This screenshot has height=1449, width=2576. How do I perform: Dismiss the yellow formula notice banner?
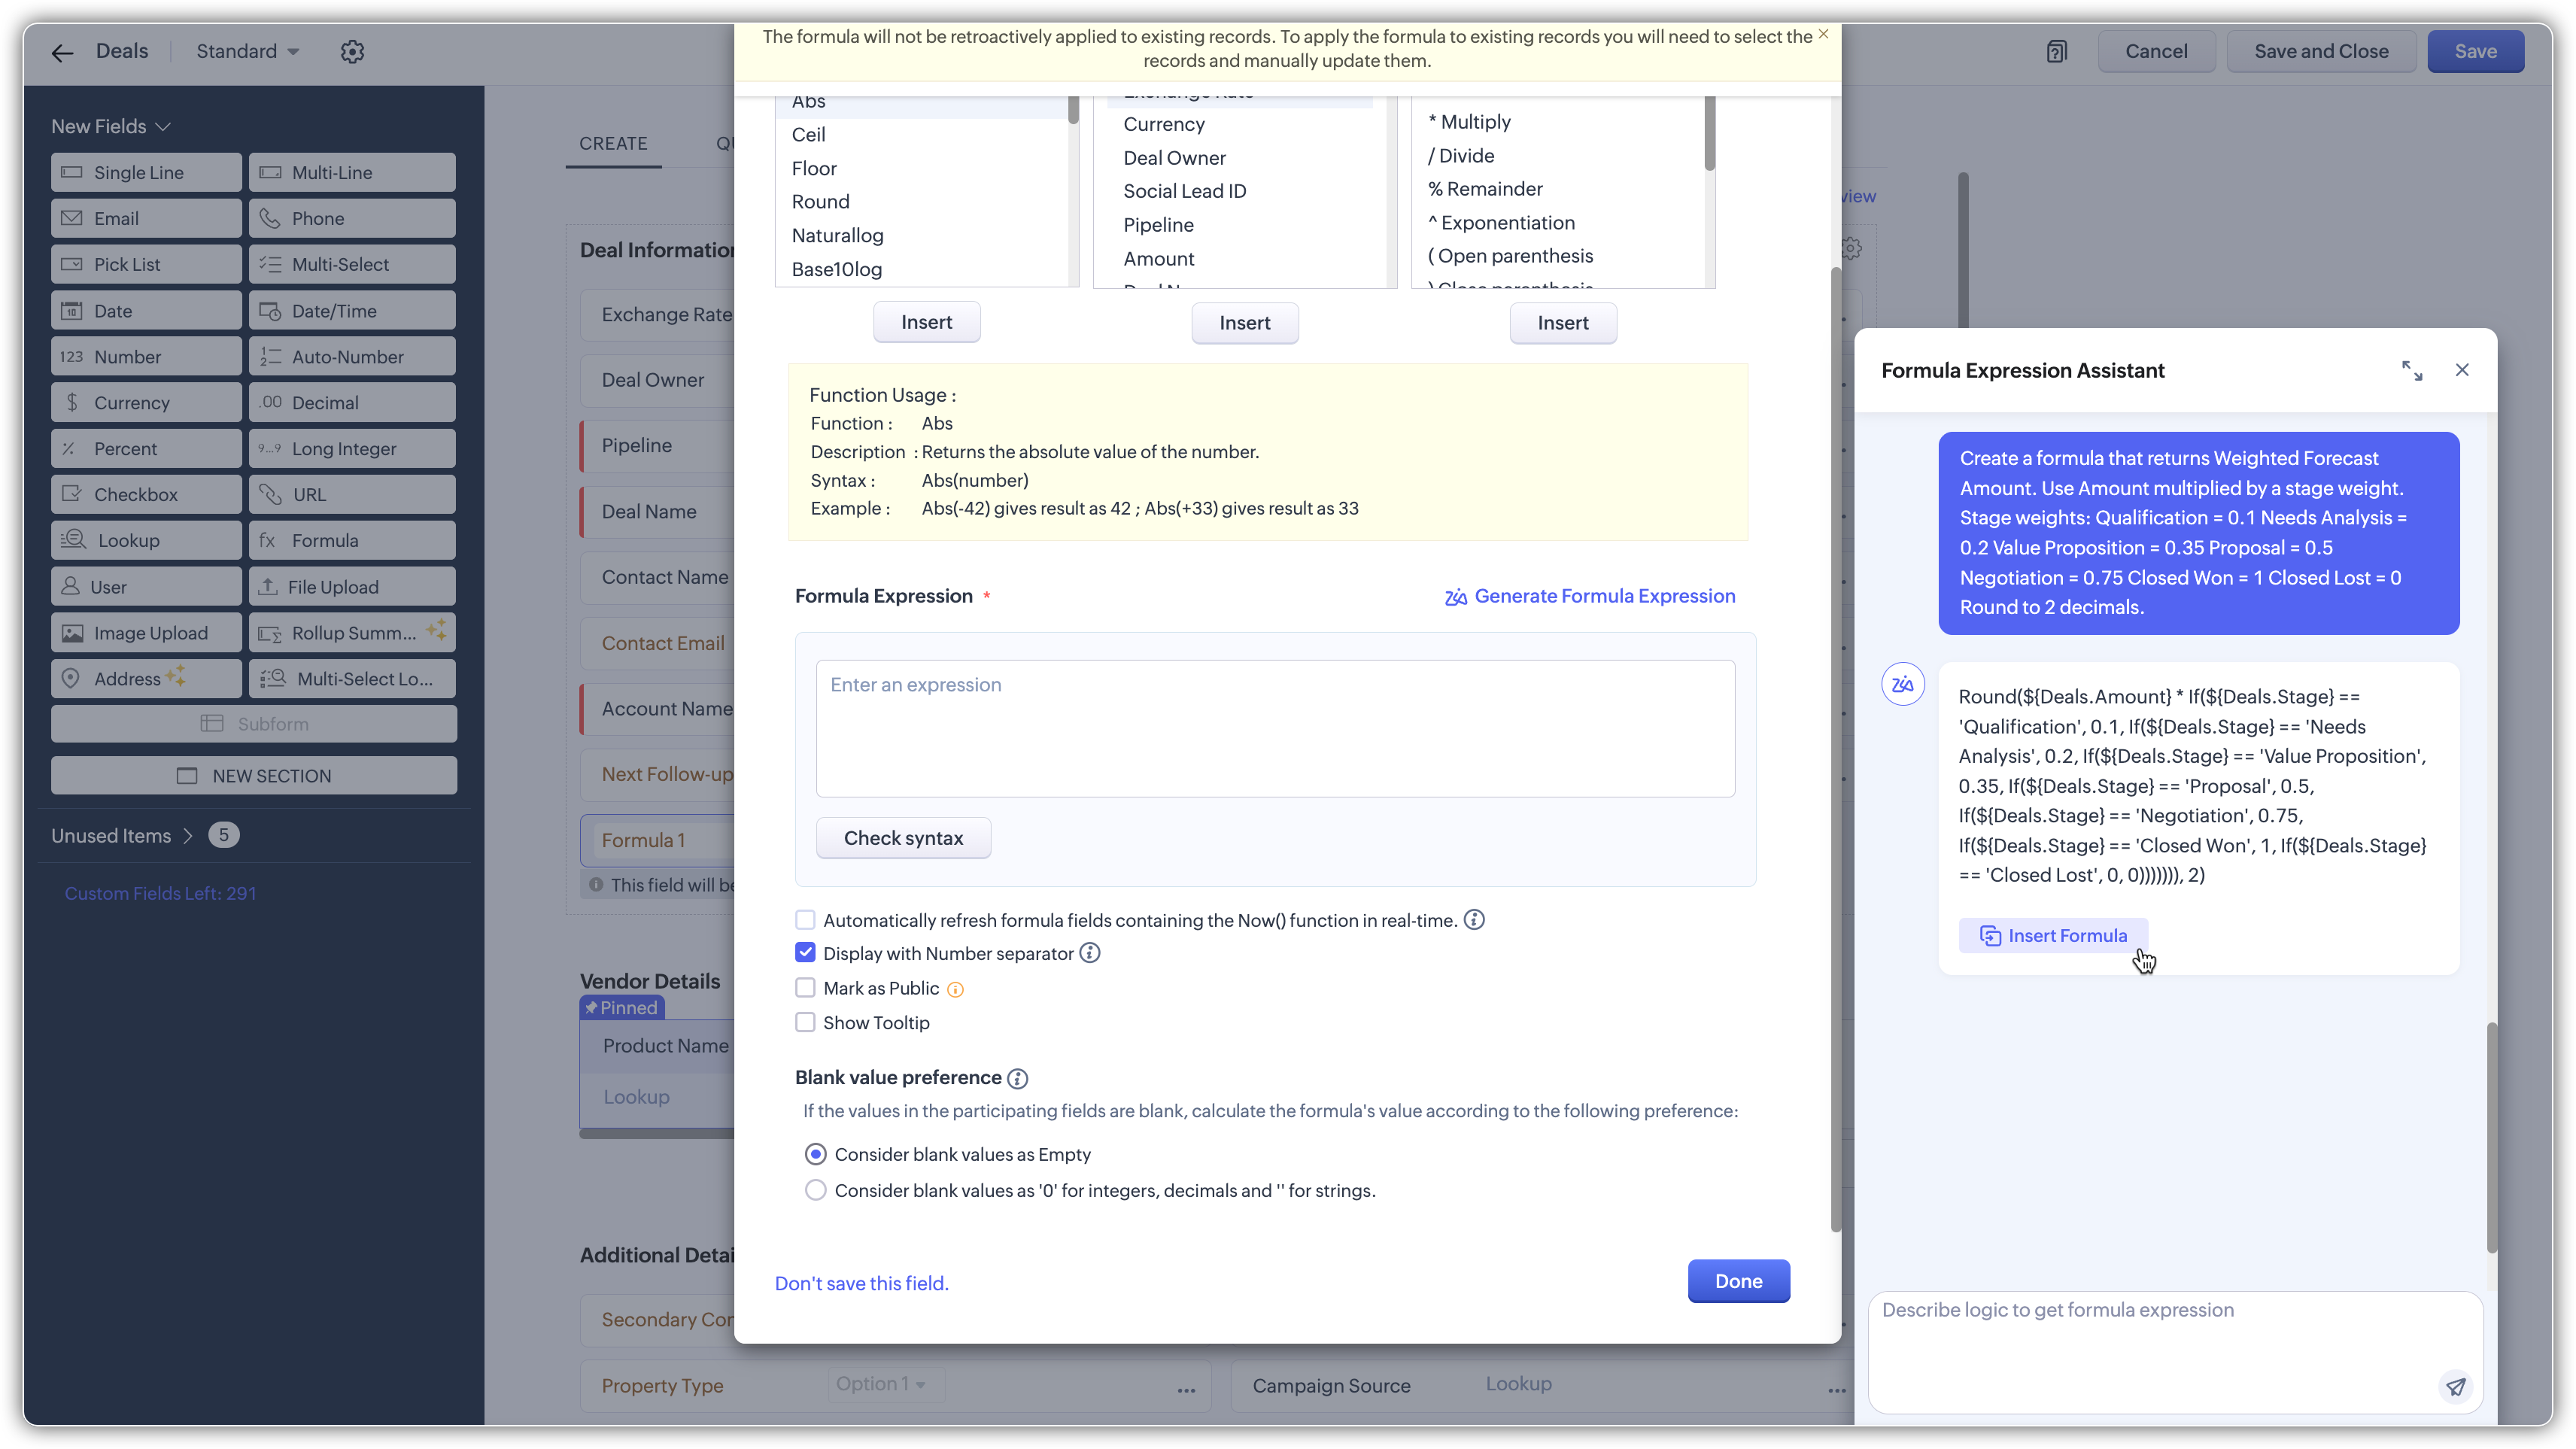[1823, 34]
